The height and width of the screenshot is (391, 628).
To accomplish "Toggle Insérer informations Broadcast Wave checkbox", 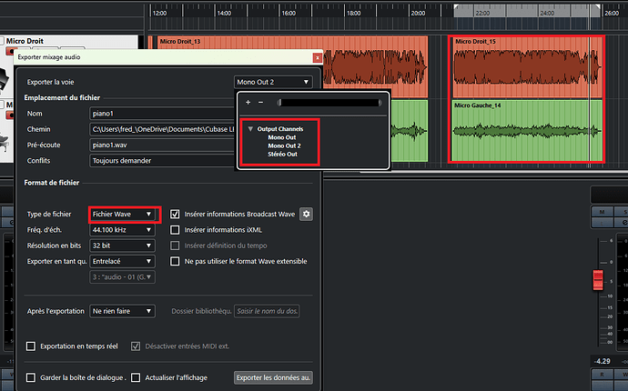I will point(175,214).
